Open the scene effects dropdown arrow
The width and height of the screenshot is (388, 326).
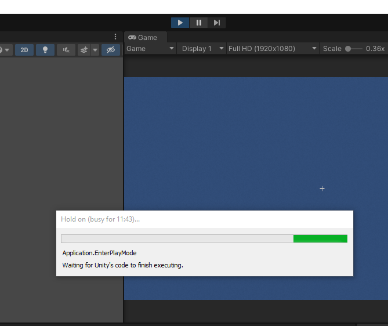pos(95,50)
